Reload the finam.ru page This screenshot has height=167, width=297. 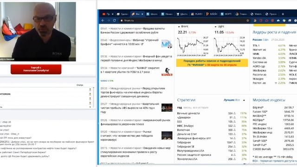[115, 20]
